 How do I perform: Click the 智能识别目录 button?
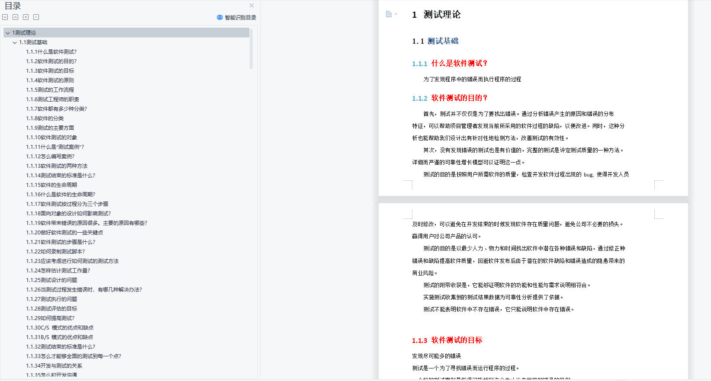click(x=237, y=17)
